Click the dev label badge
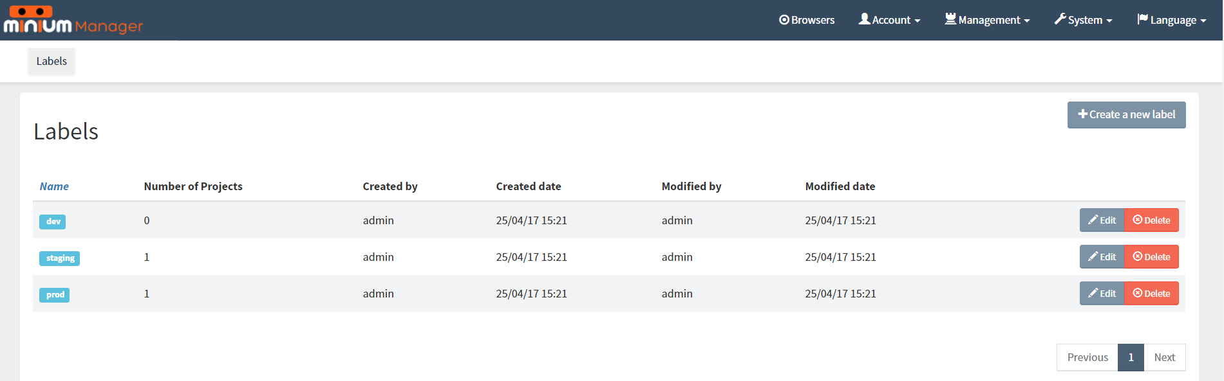 click(x=53, y=221)
